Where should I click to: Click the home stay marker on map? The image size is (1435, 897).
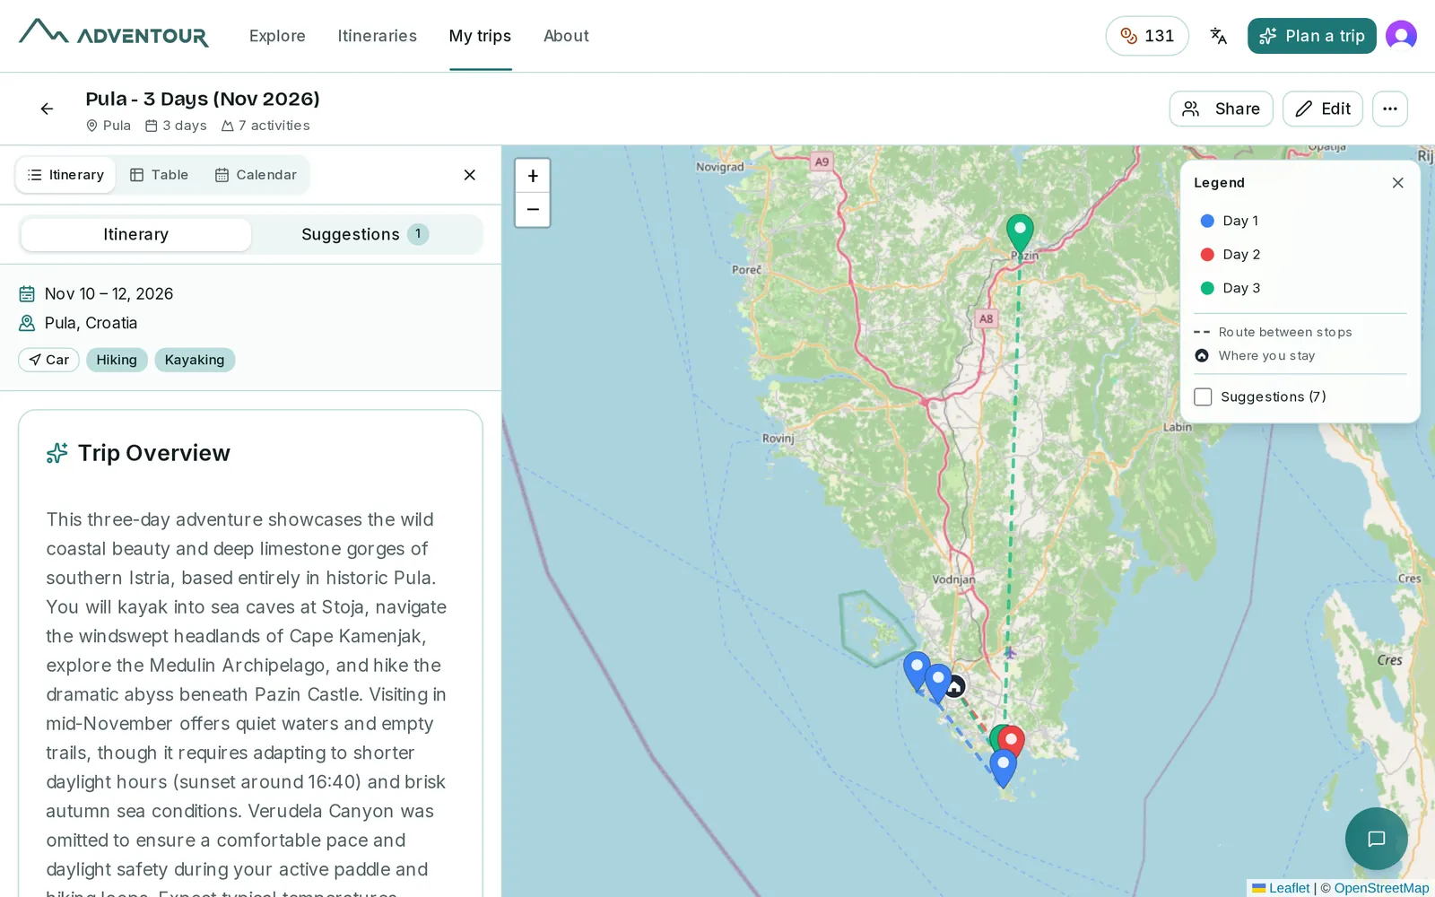(x=955, y=686)
